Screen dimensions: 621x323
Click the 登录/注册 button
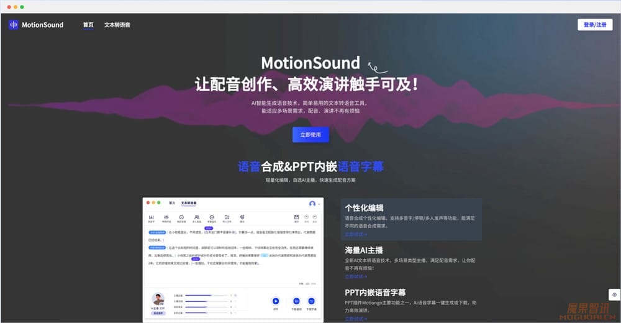[595, 25]
